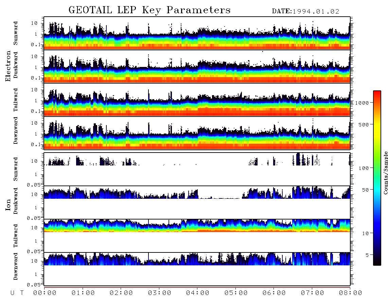Select the 1000 tick on color bar
The width and height of the screenshot is (388, 299).
tap(362, 103)
